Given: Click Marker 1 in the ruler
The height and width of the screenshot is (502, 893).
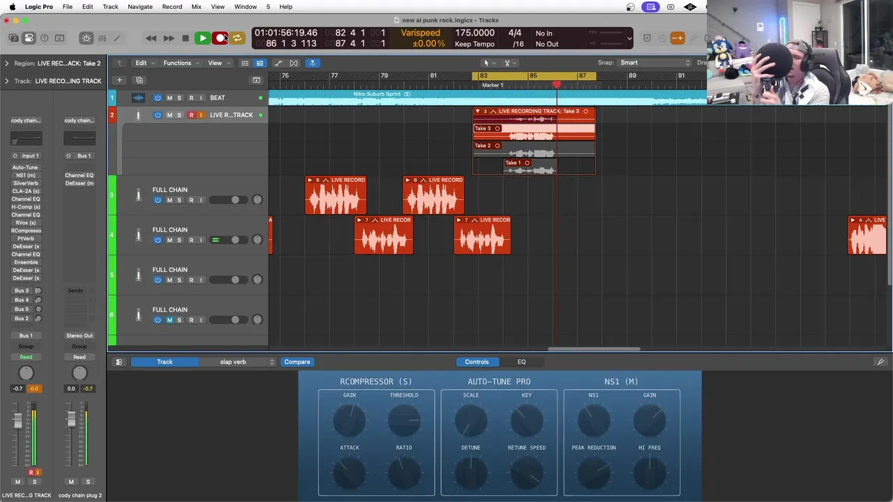Looking at the screenshot, I should click(x=493, y=85).
